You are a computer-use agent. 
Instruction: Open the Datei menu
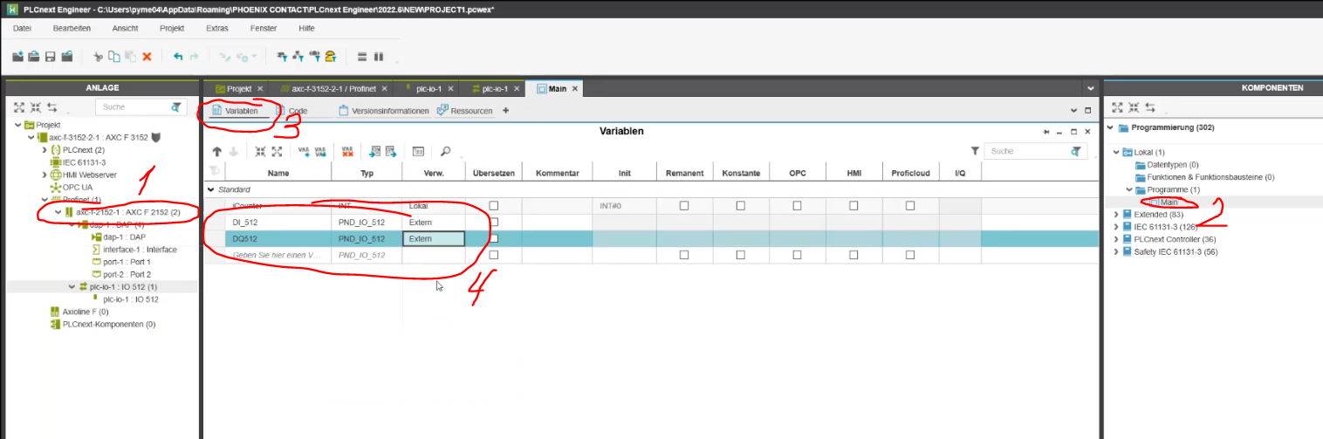tap(22, 29)
